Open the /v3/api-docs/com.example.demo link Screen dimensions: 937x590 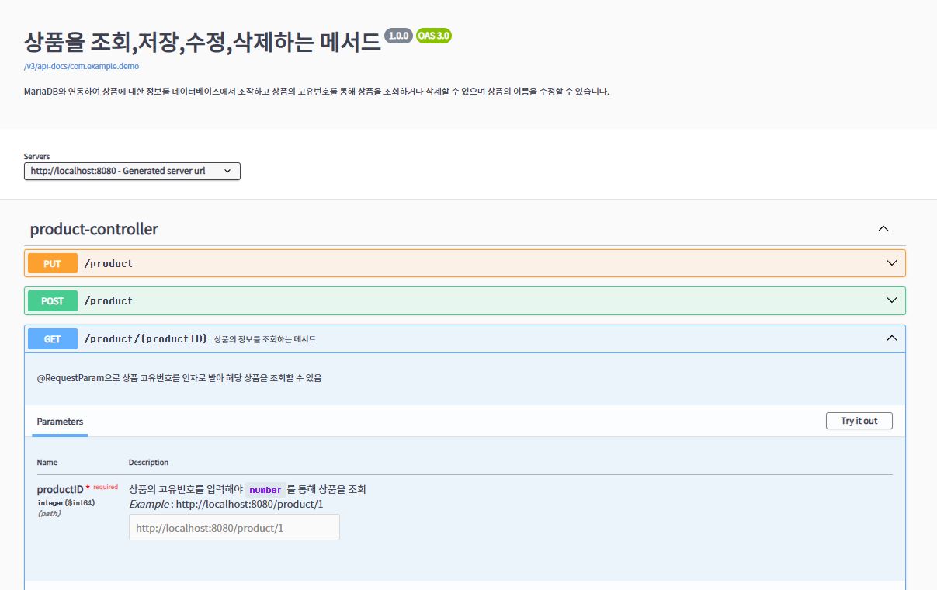click(82, 67)
